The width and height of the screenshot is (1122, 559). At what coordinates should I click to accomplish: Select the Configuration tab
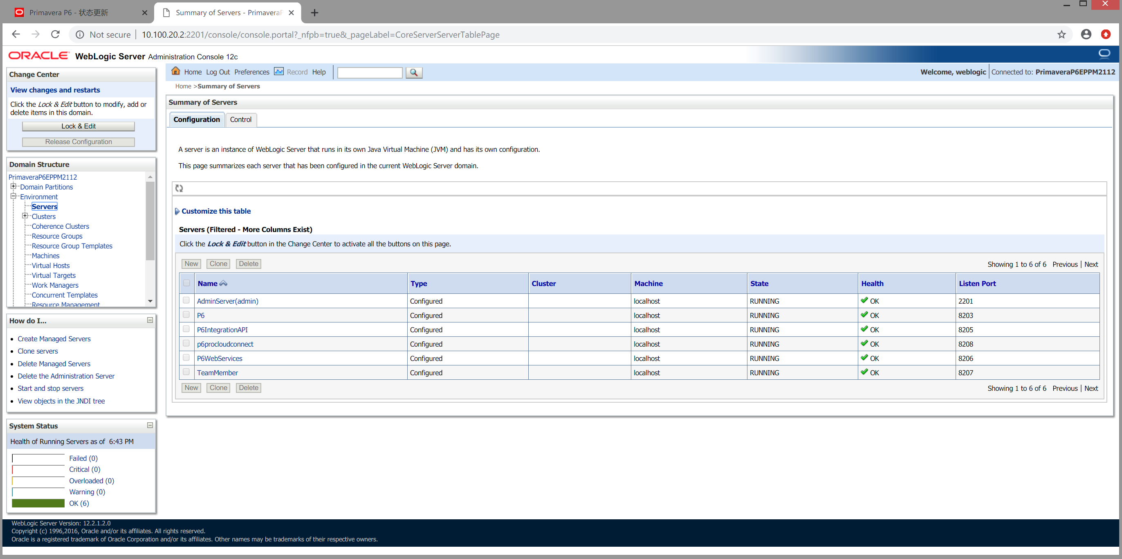(196, 119)
